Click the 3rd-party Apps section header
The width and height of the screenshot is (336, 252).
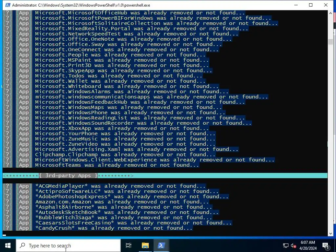tap(68, 176)
